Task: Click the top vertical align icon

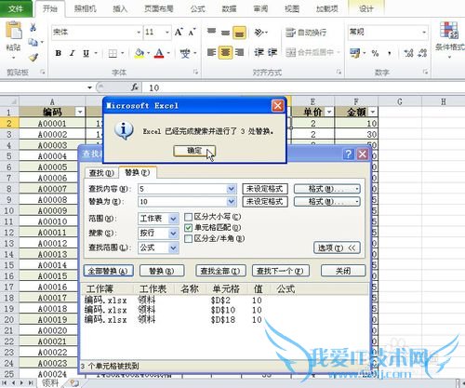Action: [211, 32]
